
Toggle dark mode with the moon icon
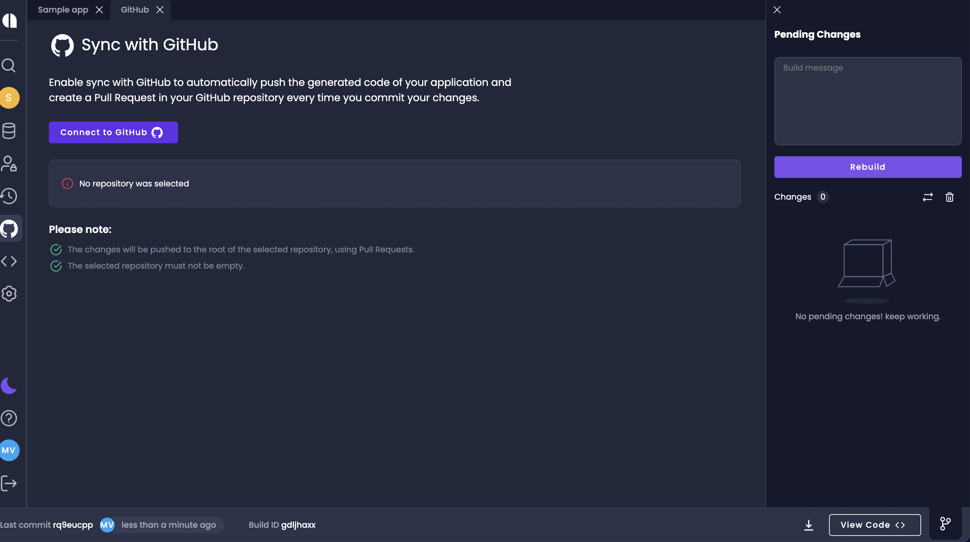(x=9, y=385)
